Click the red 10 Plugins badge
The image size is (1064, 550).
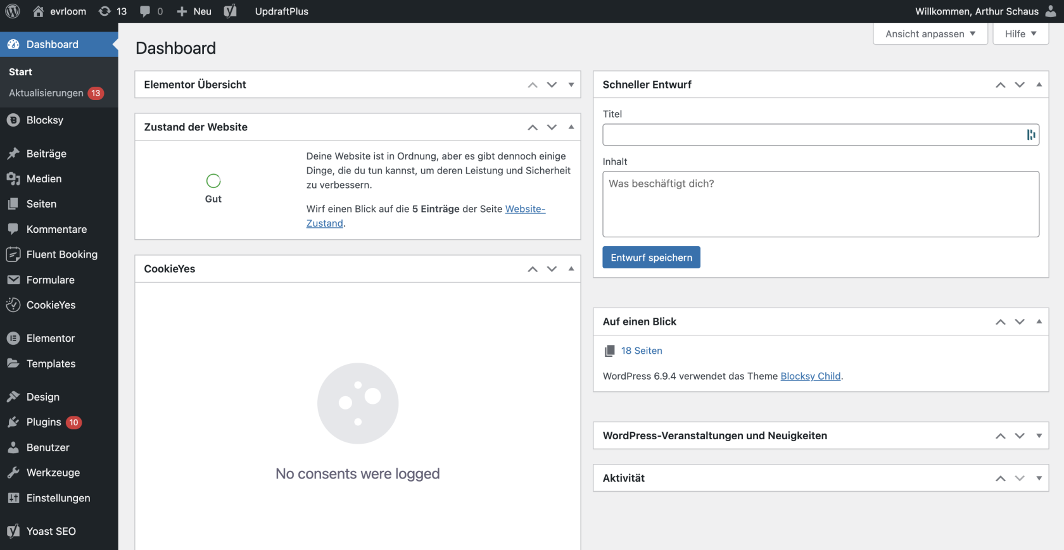point(74,422)
